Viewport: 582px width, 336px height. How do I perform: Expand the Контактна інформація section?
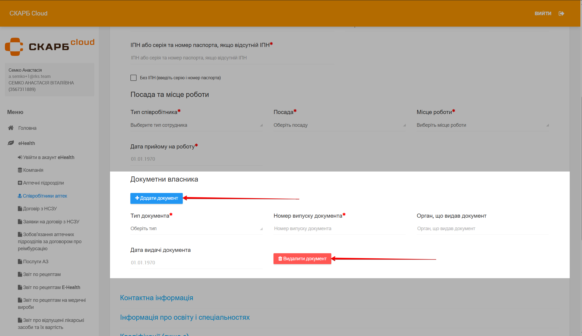pos(156,298)
